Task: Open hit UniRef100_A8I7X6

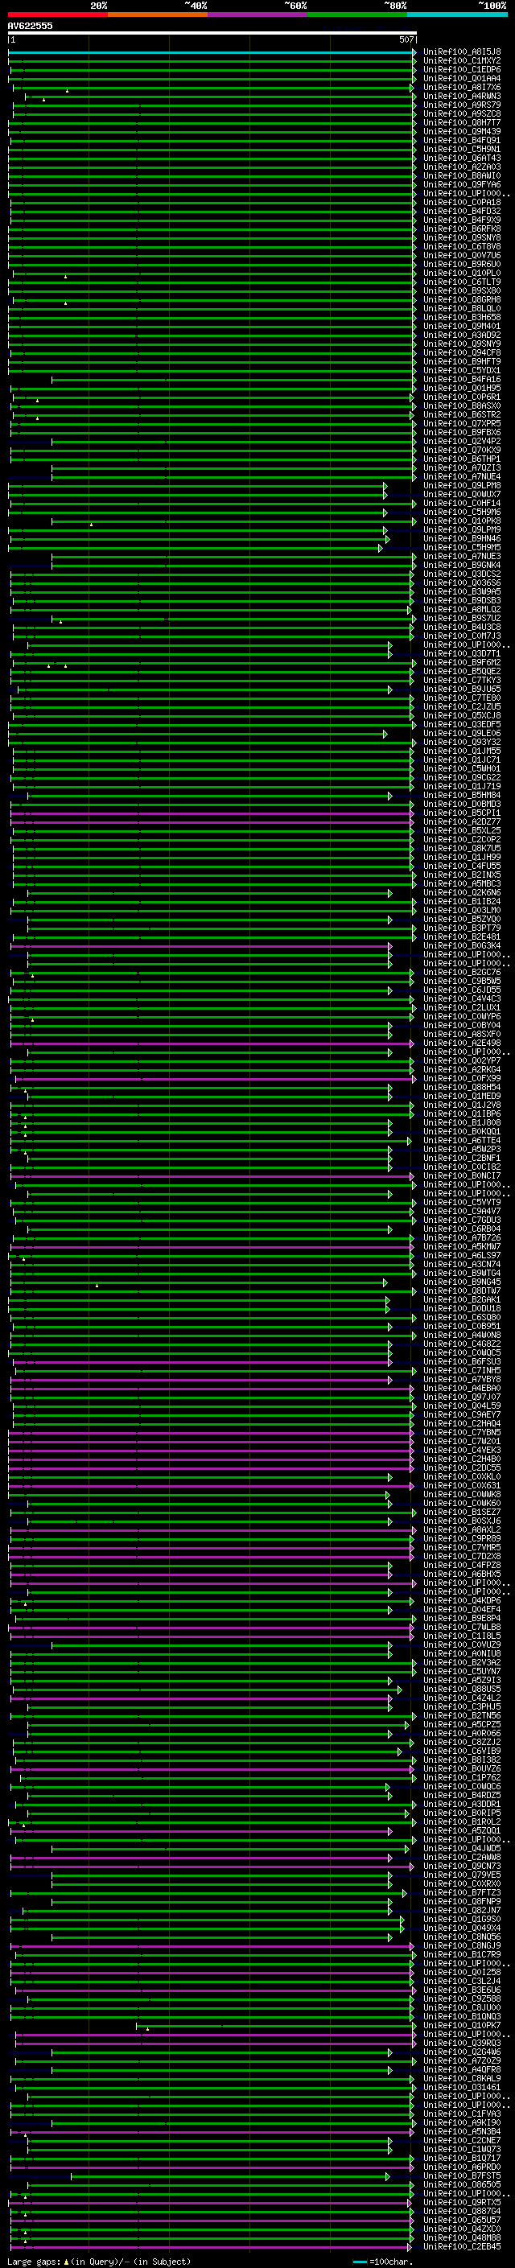Action: [461, 87]
